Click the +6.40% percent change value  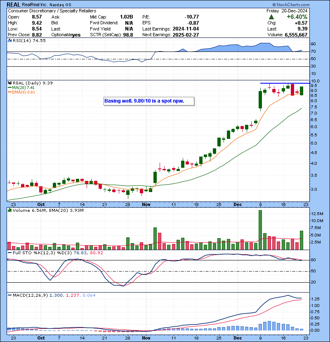point(297,17)
